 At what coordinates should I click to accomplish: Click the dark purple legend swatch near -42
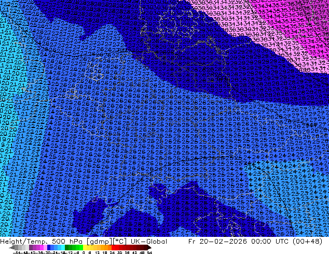coord(31,247)
